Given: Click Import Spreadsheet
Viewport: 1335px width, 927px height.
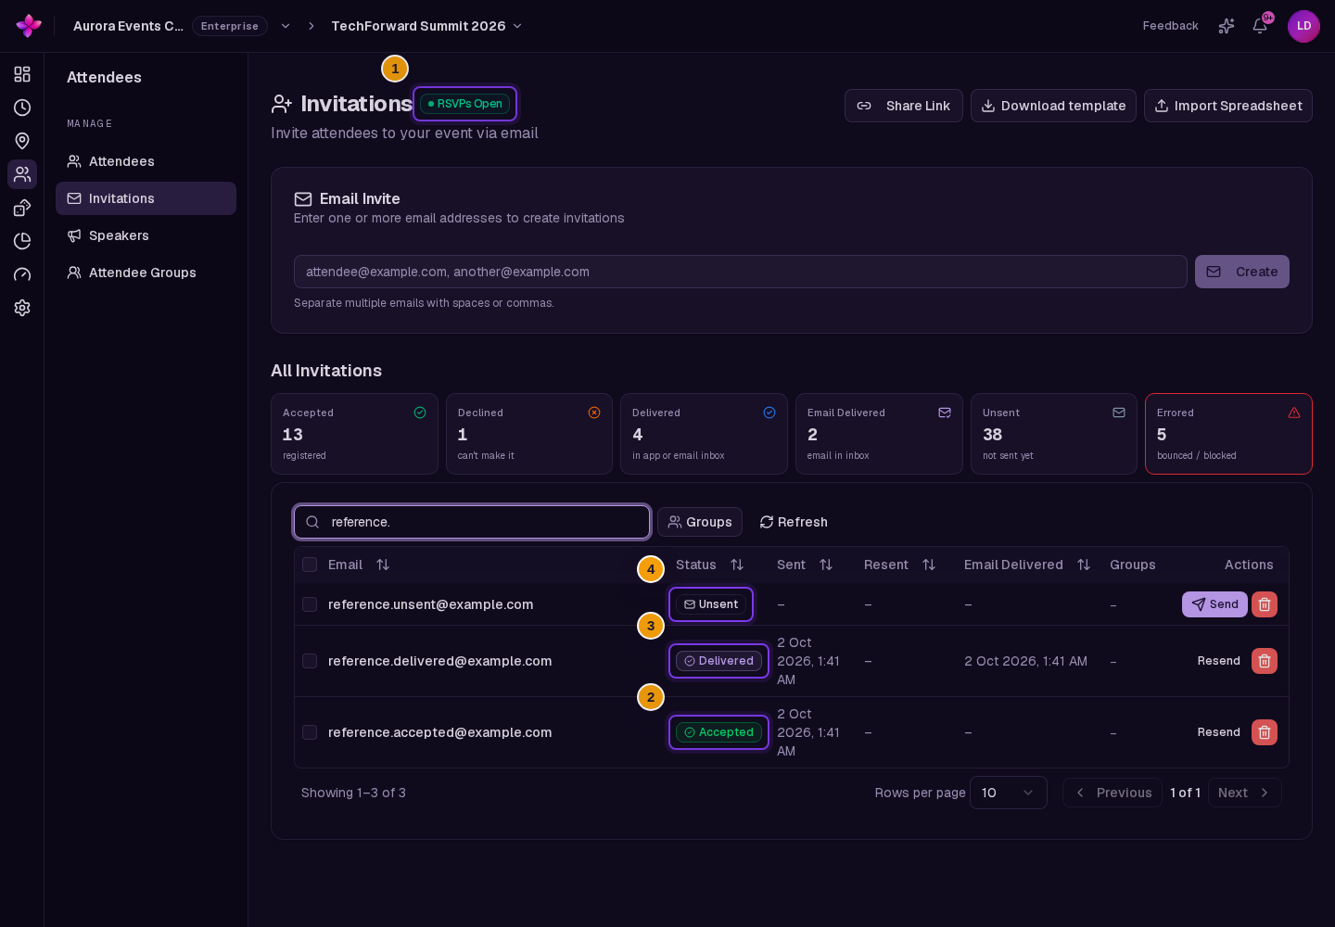Looking at the screenshot, I should (x=1228, y=106).
